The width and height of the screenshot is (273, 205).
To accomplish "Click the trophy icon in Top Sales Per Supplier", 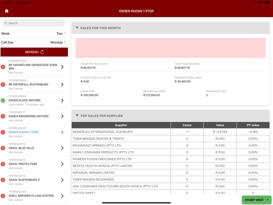I will [77, 116].
